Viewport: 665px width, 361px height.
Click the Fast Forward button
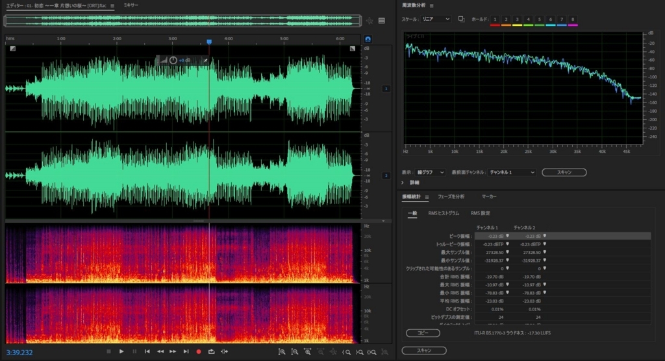click(173, 352)
